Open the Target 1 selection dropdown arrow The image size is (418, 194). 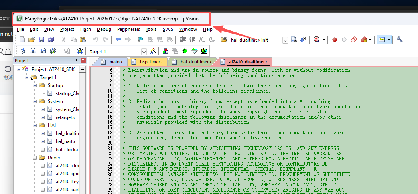(144, 51)
